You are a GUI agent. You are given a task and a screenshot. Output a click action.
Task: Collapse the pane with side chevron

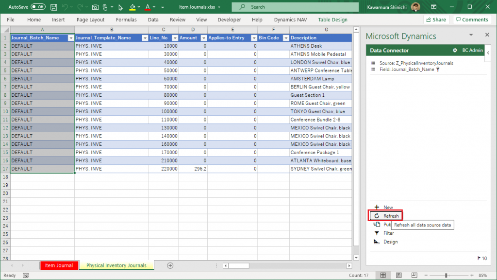point(488,53)
